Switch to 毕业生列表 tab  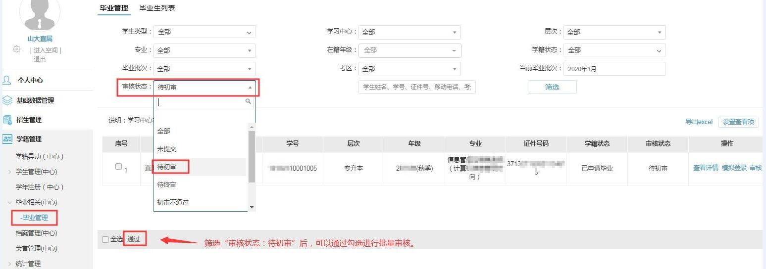point(157,8)
